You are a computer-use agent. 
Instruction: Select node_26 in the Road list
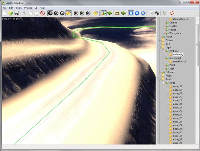177,86
